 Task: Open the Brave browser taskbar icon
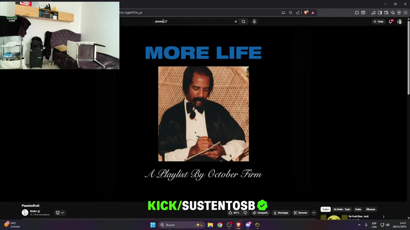point(238,225)
